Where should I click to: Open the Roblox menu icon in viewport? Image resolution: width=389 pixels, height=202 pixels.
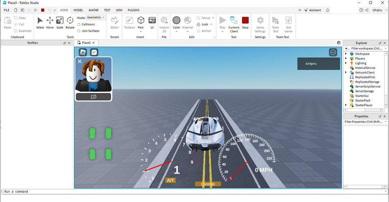click(83, 52)
